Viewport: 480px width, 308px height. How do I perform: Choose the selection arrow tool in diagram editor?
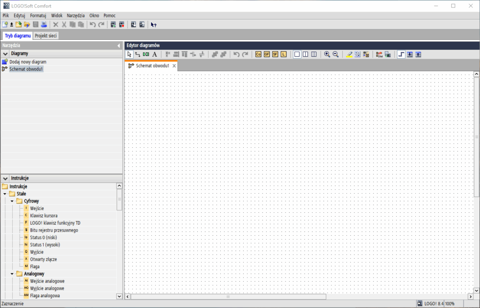[x=129, y=54]
